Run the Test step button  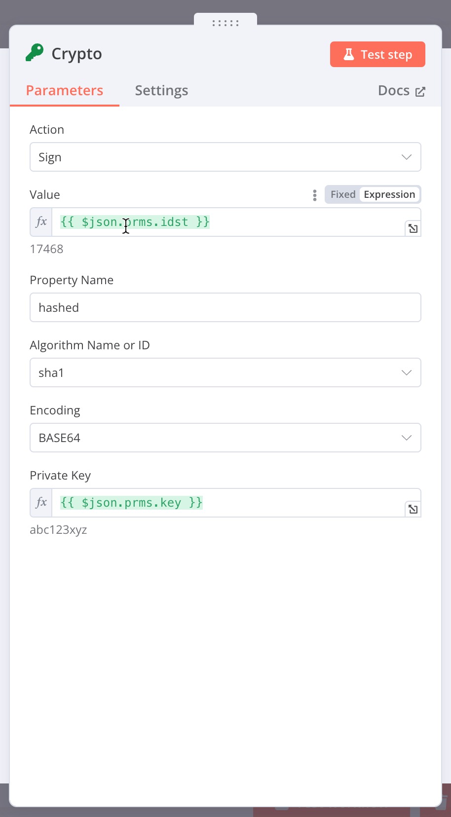click(x=377, y=54)
